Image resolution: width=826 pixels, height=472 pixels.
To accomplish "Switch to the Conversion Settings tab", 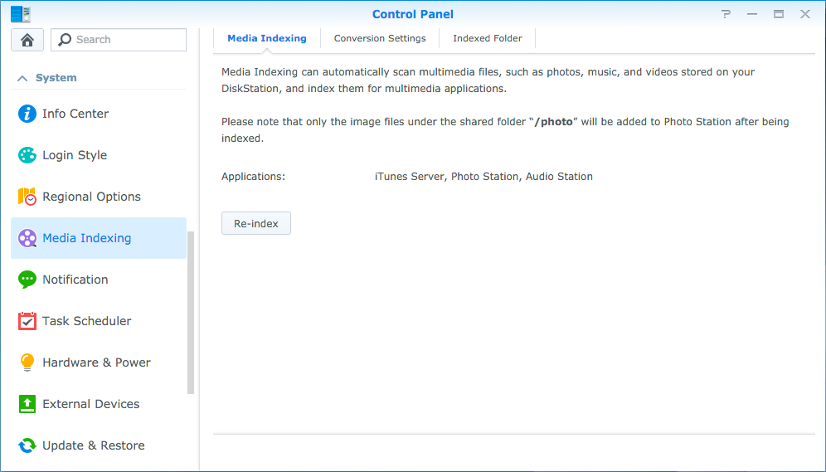I will pos(380,38).
